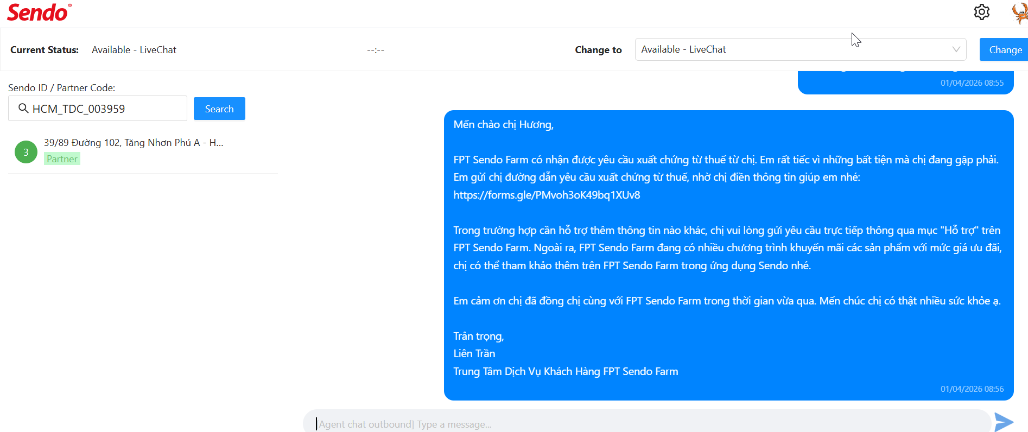Screen dimensions: 1028x432
Task: Click the signature name Liên Trần
Action: point(474,353)
